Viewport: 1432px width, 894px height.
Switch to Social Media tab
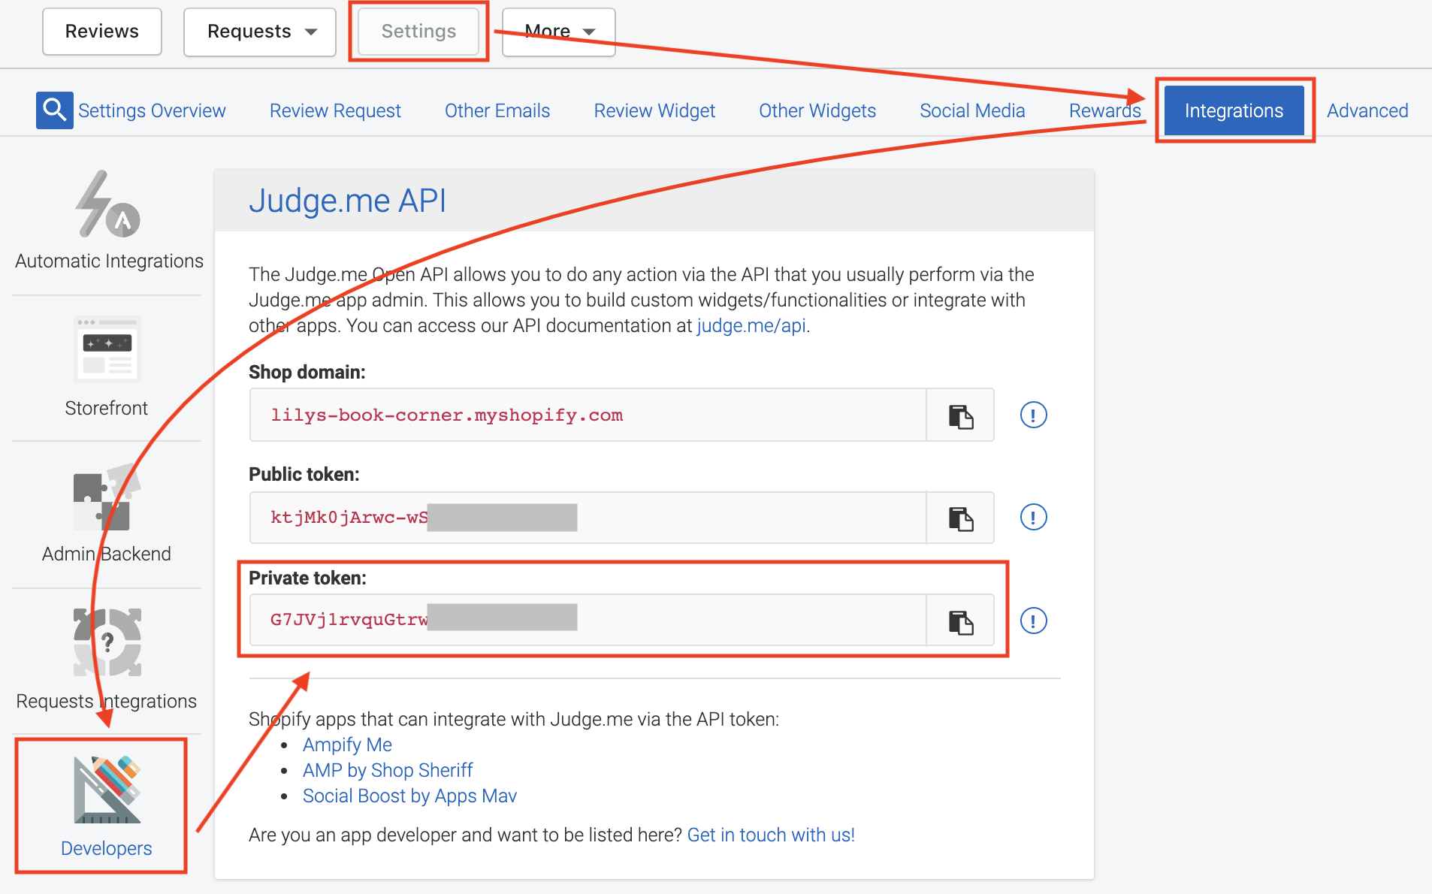972,110
